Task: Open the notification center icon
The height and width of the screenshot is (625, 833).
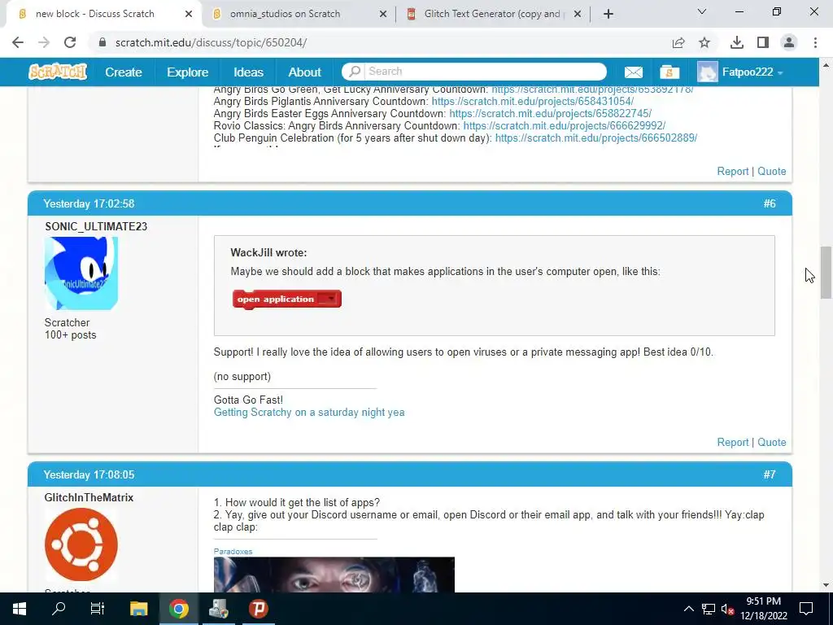Action: click(x=806, y=609)
